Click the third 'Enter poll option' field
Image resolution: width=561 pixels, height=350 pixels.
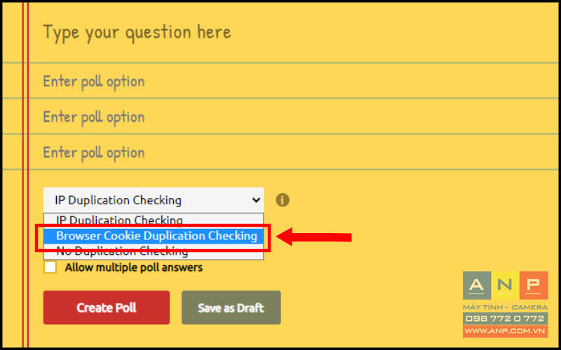point(293,153)
